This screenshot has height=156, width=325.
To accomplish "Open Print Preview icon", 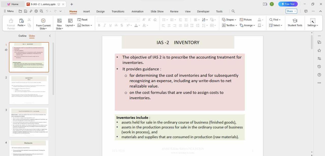I will (41, 11).
